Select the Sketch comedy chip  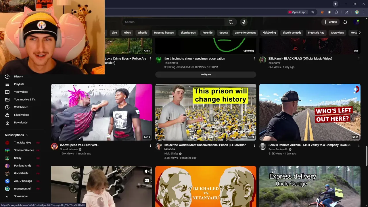click(x=292, y=33)
